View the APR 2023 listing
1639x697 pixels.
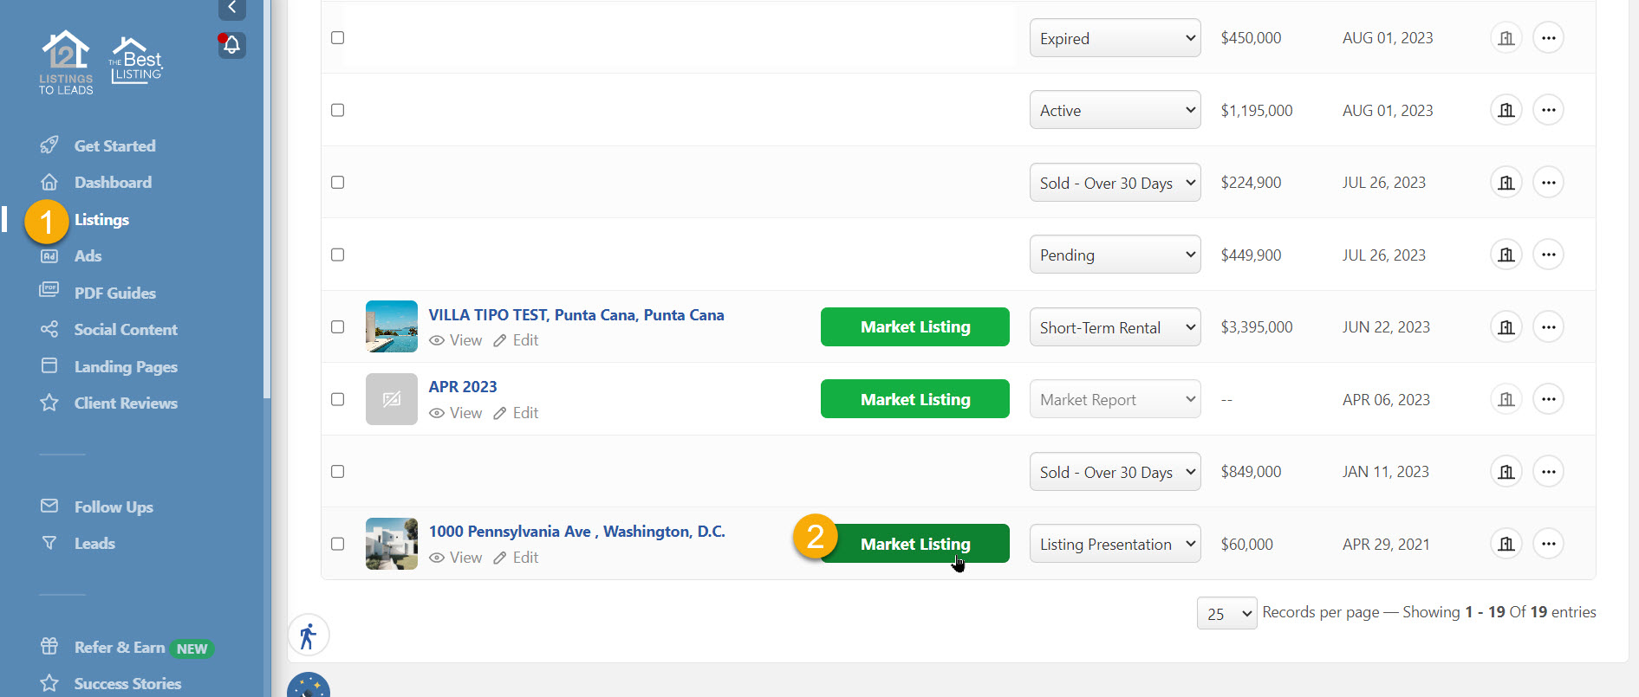(456, 413)
